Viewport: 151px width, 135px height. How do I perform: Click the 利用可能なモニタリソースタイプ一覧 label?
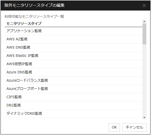point(34,16)
